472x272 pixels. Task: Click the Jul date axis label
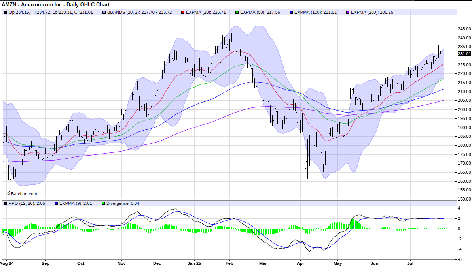coord(410,263)
